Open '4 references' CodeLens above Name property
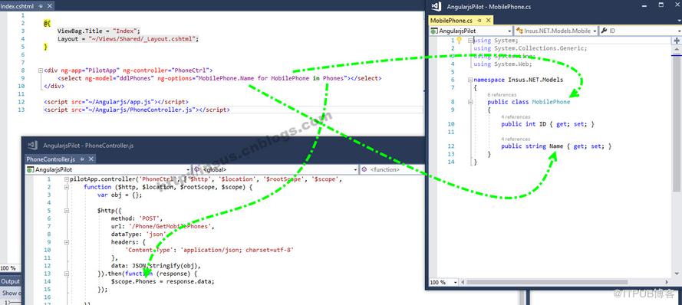682x305 pixels. [516, 139]
